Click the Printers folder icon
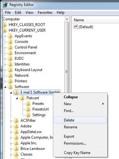Viewport: 119px width, 159px height. click(11, 81)
